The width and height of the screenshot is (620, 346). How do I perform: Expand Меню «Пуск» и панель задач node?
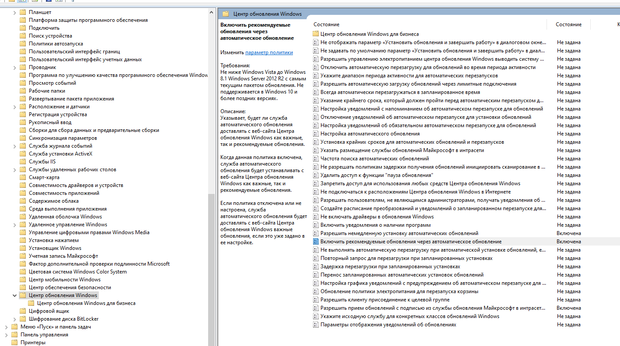tap(7, 327)
